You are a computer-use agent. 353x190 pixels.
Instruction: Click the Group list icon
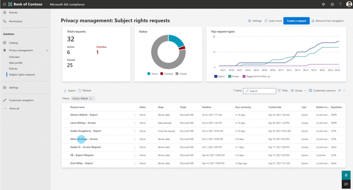(292, 91)
